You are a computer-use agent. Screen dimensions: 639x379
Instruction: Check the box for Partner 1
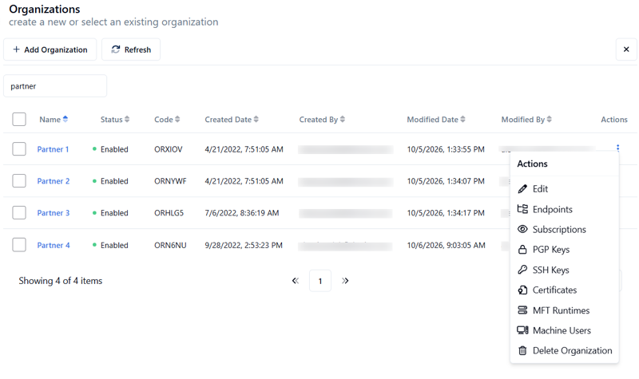tap(19, 149)
